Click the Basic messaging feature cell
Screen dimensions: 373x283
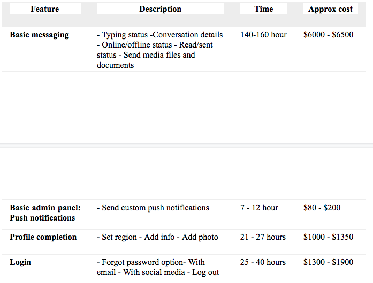tap(39, 35)
